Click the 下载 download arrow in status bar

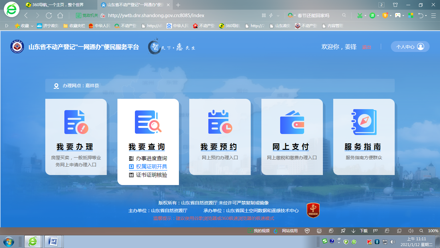click(353, 231)
